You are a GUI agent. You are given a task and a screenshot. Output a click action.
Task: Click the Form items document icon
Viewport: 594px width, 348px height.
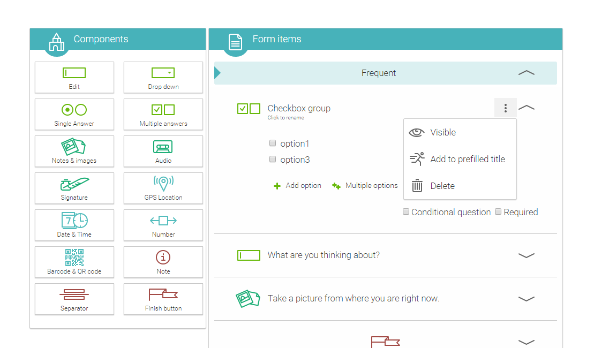click(235, 42)
